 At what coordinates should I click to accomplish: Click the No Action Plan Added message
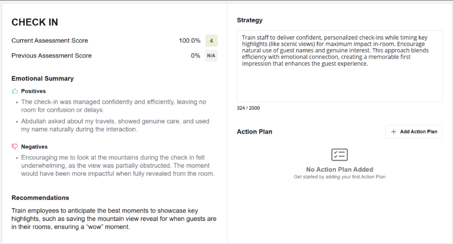[x=339, y=169]
